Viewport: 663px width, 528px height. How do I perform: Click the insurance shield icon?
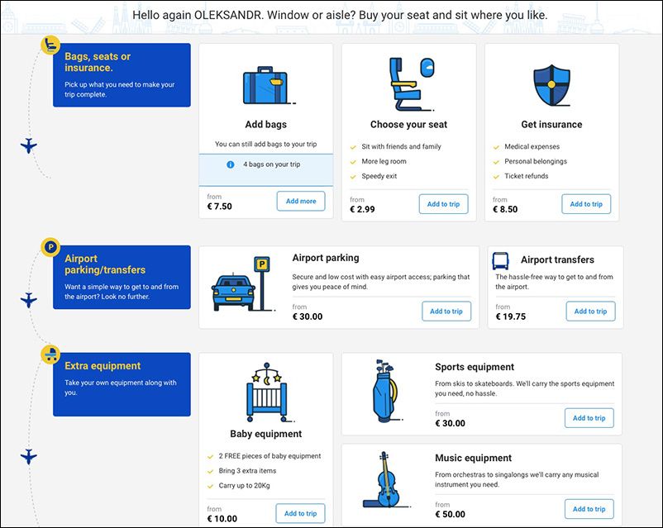(x=551, y=85)
